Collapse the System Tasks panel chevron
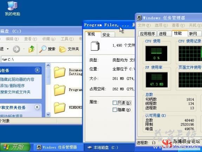The width and height of the screenshot is (202, 152). tap(37, 70)
